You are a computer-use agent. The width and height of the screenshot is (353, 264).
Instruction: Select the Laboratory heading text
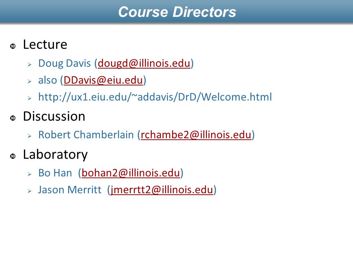(55, 155)
